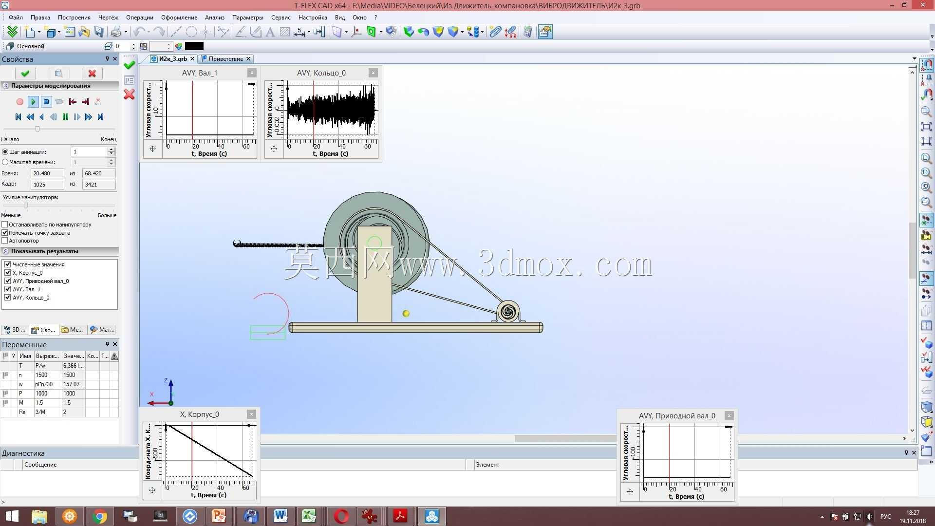The image size is (935, 526).
Task: Close the AVY, Приводной вал_0 graph window
Action: click(x=729, y=415)
